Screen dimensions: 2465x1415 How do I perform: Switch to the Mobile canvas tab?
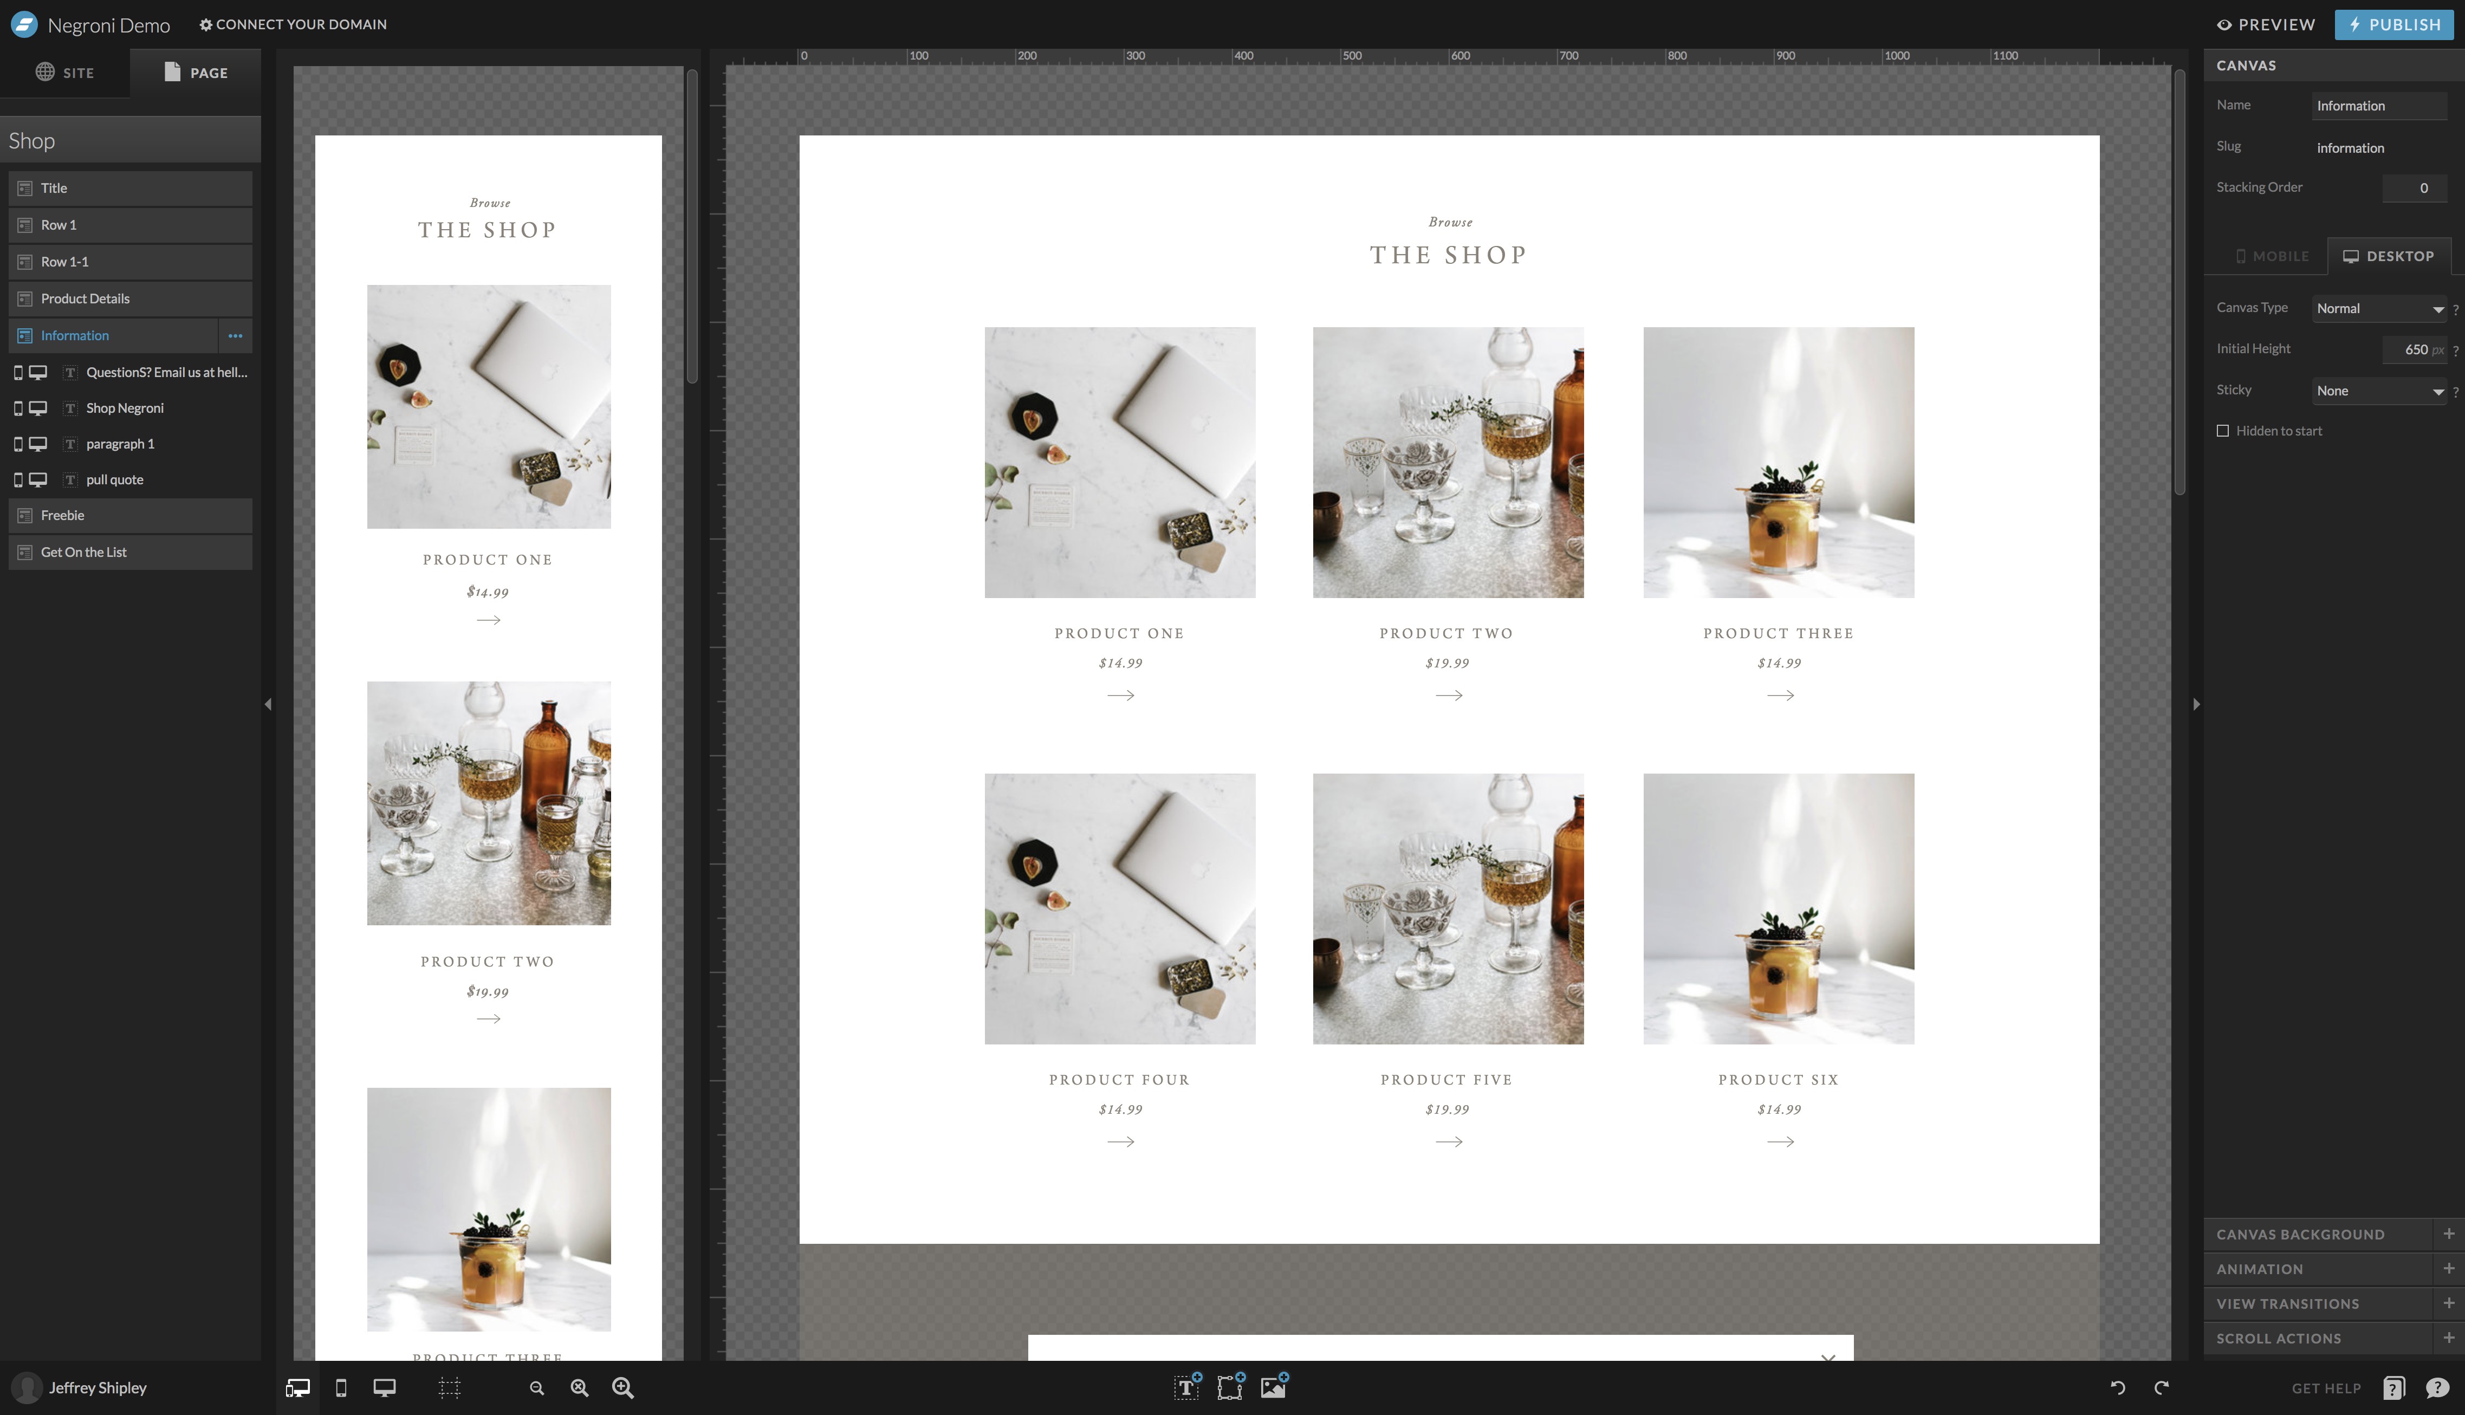click(2272, 257)
